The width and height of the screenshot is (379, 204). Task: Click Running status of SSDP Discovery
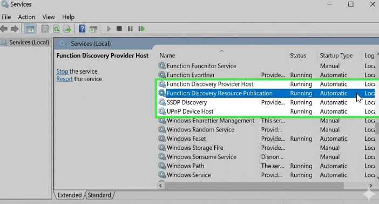tap(301, 102)
